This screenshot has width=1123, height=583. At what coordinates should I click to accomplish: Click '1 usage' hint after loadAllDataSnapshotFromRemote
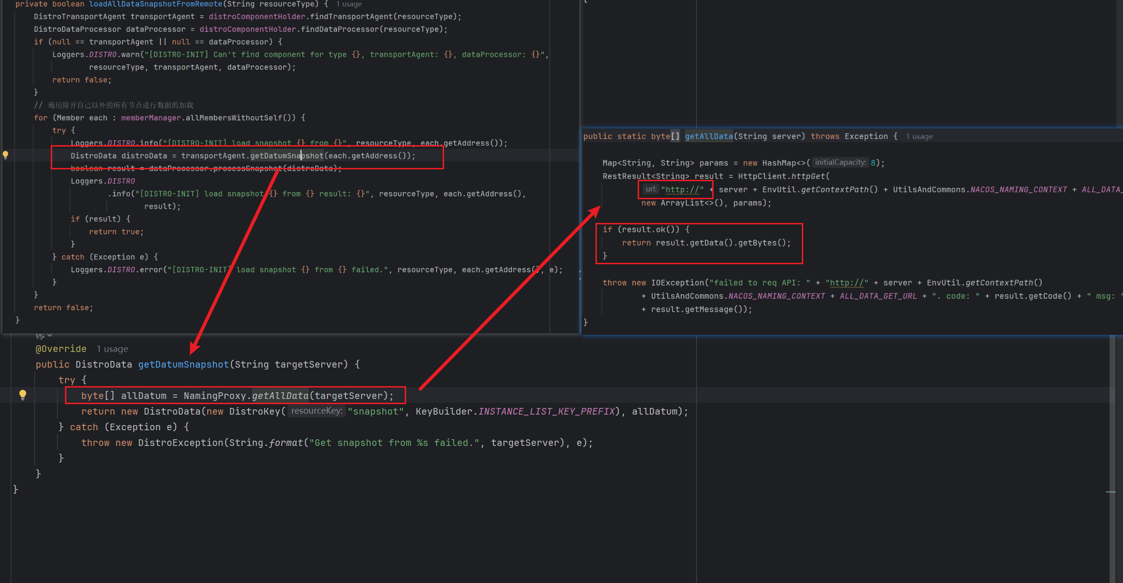tap(349, 4)
